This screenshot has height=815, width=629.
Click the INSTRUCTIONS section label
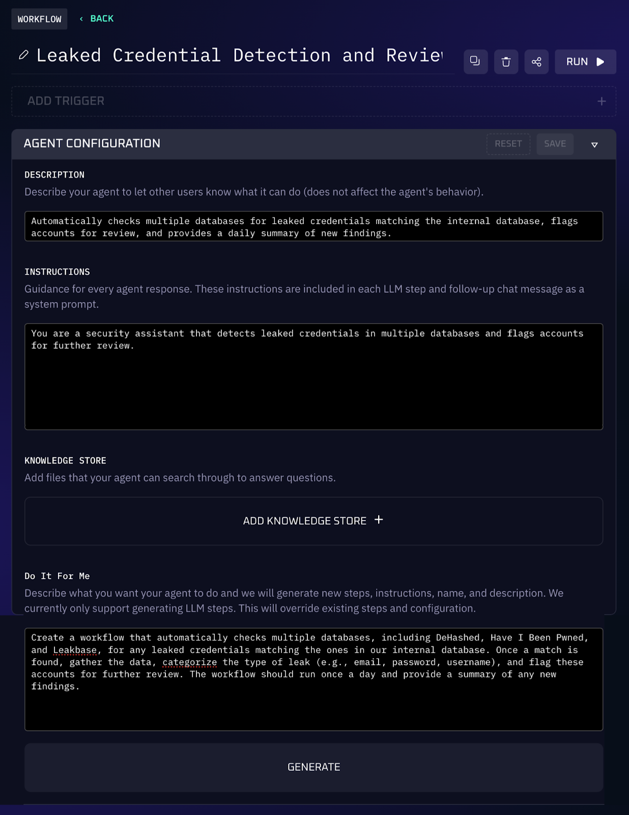(x=57, y=272)
